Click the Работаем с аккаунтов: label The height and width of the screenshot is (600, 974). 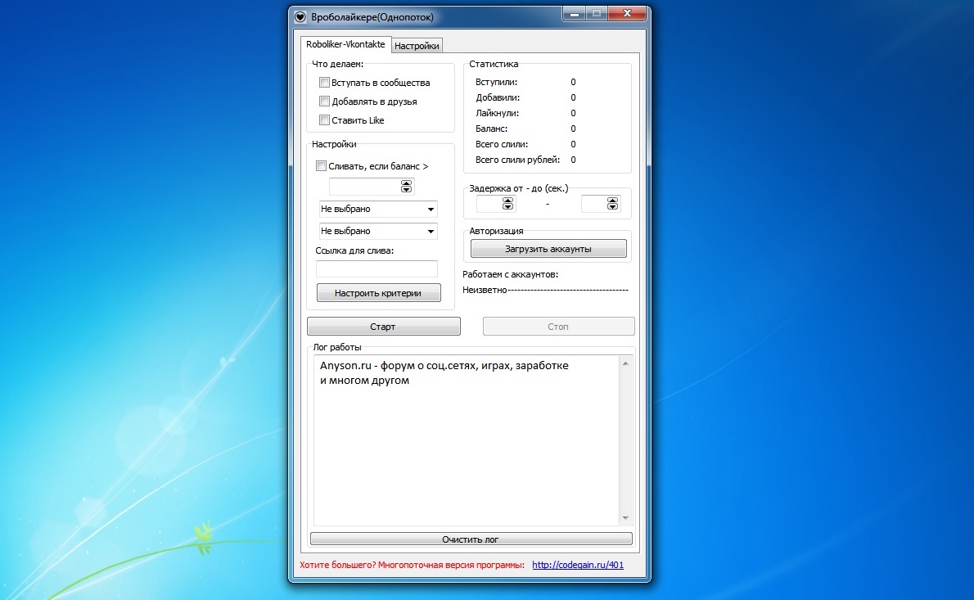pos(510,274)
